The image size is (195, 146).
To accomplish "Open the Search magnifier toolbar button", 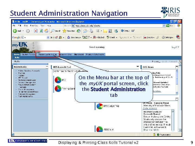I will pyautogui.click(x=55, y=31).
